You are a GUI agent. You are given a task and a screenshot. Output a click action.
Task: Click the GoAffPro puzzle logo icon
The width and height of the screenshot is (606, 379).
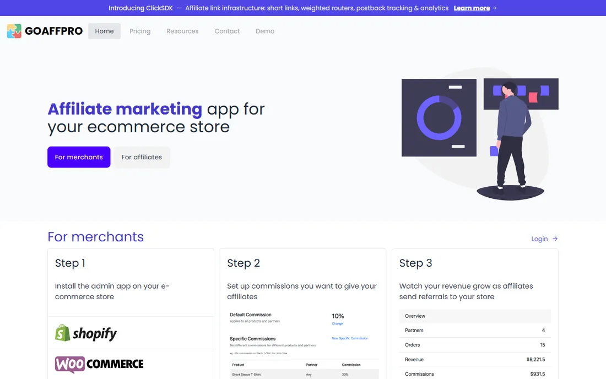(x=14, y=31)
